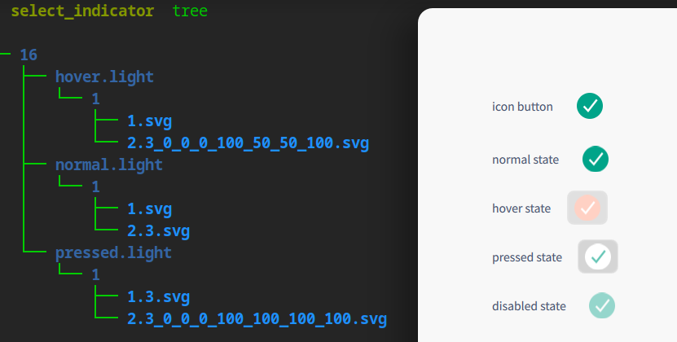
Task: Click the select_indicator heading text
Action: click(x=81, y=11)
